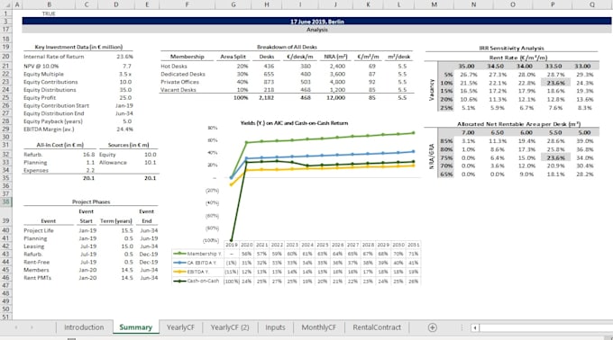
Task: Click the 'NPV @ 10.0%' label
Action: click(41, 67)
